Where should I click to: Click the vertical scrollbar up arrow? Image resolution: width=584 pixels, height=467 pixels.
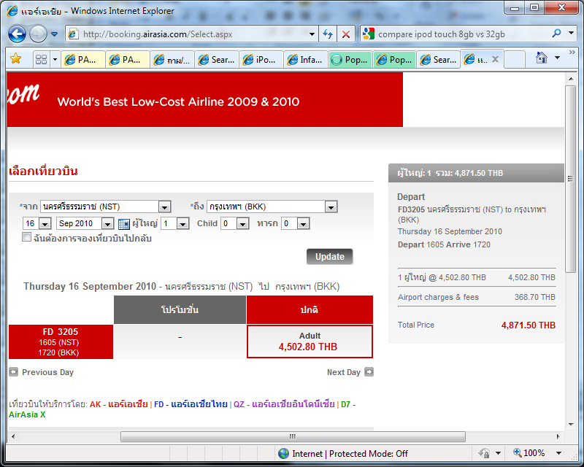click(570, 79)
